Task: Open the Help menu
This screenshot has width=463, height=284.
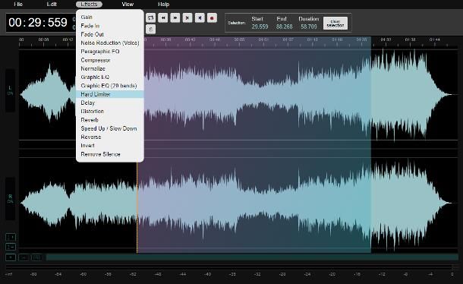Action: (x=163, y=4)
